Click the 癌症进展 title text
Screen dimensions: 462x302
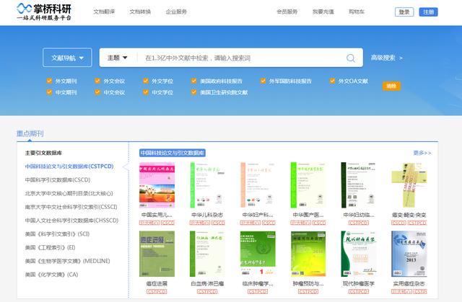click(x=157, y=284)
